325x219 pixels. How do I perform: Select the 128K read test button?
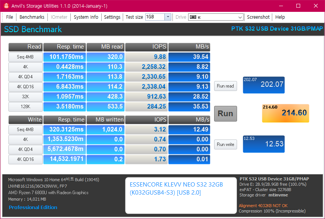26,107
